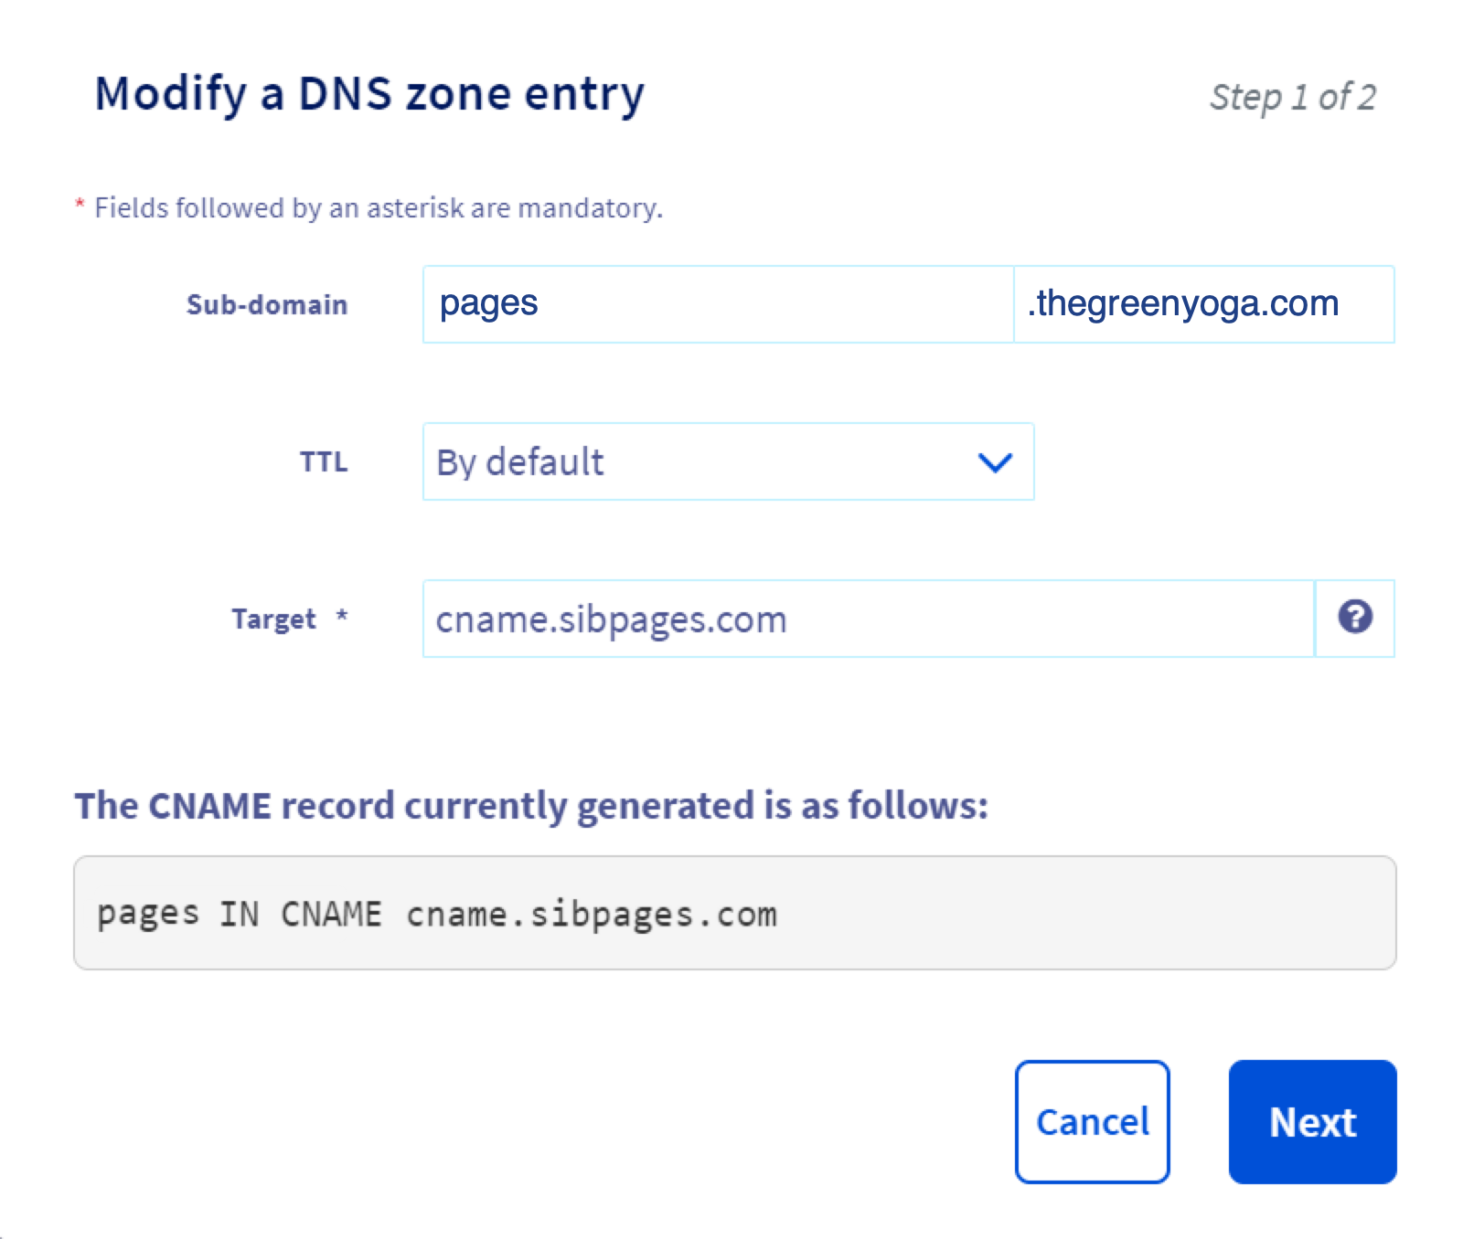This screenshot has height=1239, width=1463.
Task: Click the Sub-domain field containing "pages"
Action: [x=717, y=304]
